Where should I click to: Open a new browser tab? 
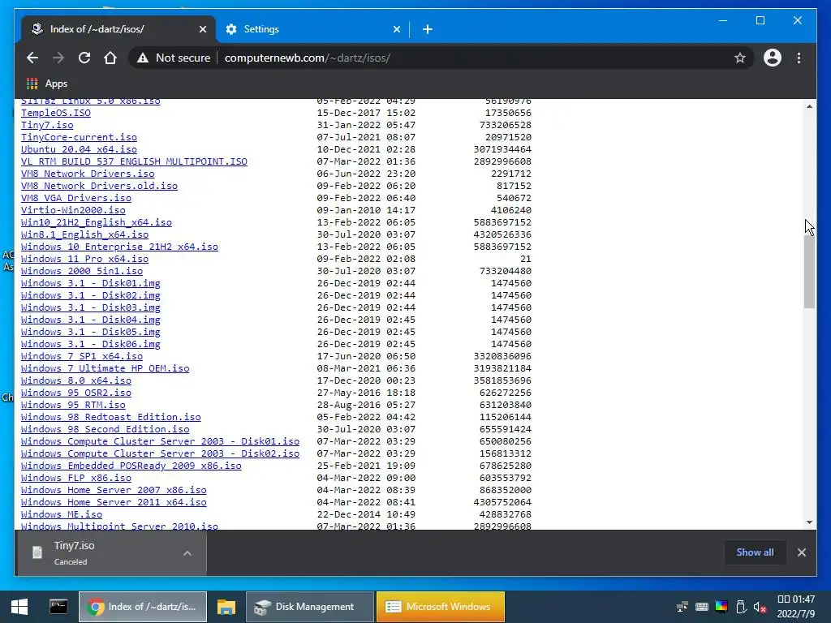tap(427, 29)
